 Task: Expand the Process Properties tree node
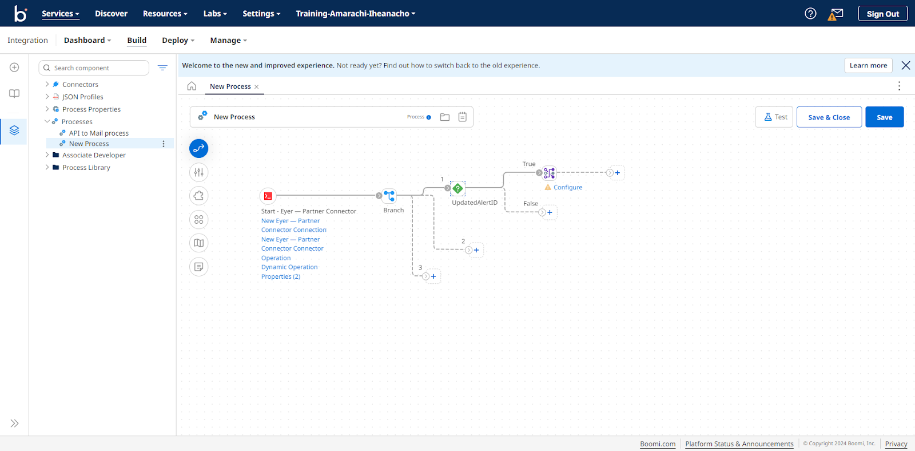47,109
